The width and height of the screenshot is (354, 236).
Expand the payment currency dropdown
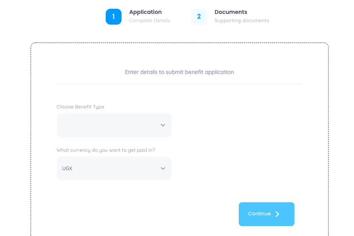point(114,168)
